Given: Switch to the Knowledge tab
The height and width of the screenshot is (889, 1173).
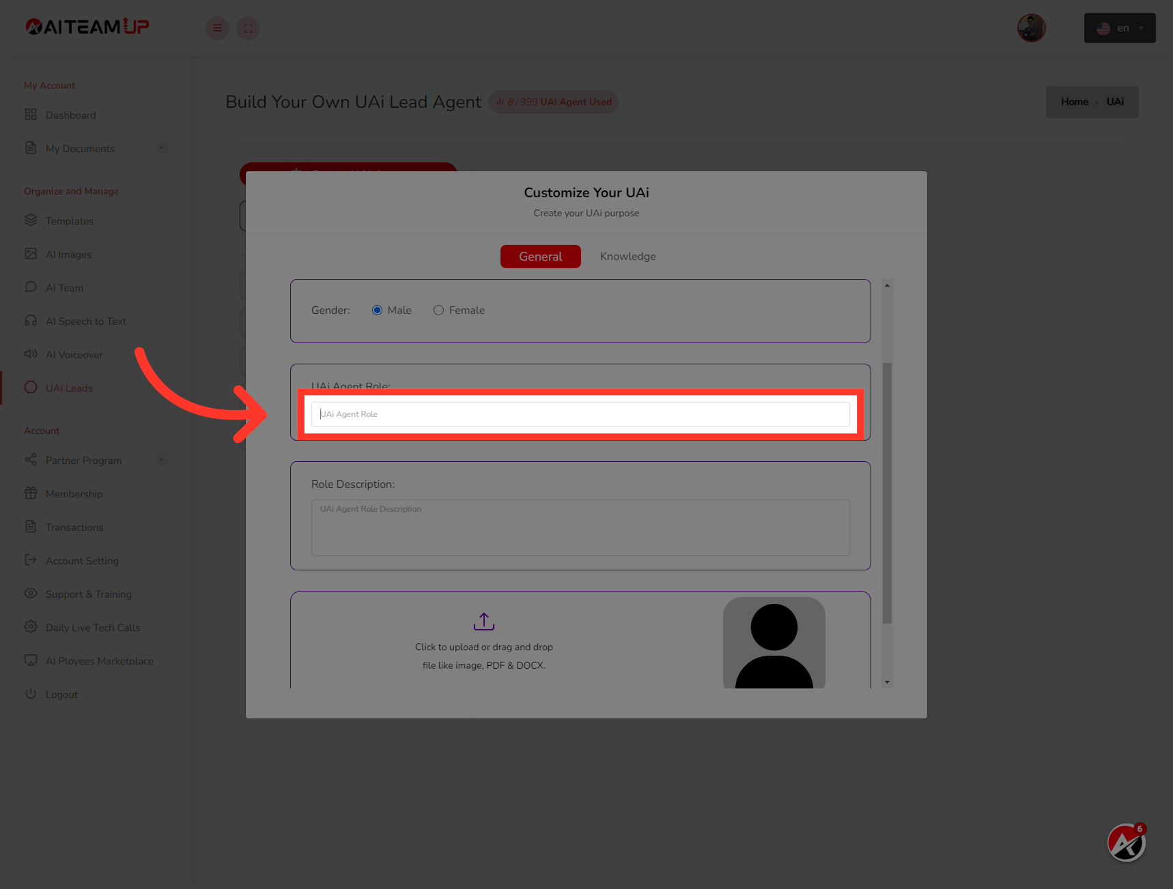Looking at the screenshot, I should pos(627,257).
